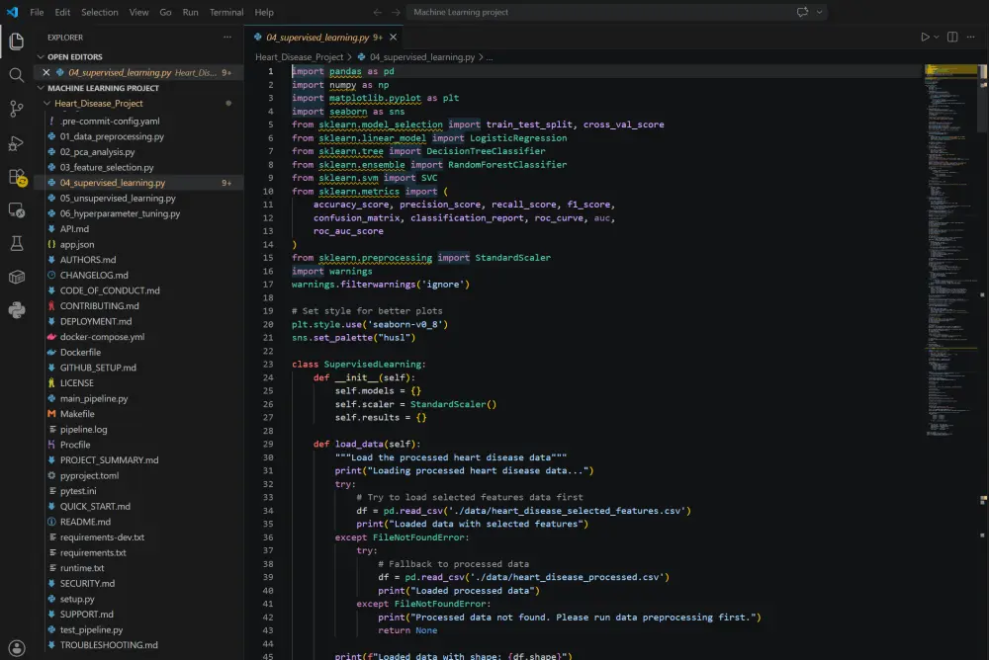Image resolution: width=989 pixels, height=660 pixels.
Task: Open app.json file
Action: (77, 244)
